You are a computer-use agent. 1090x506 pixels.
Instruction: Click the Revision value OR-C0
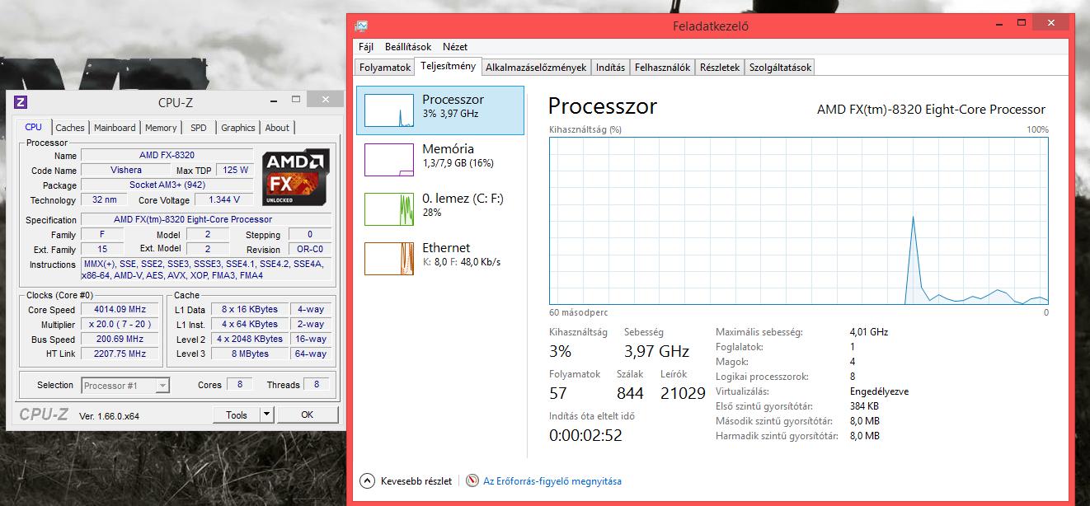pyautogui.click(x=310, y=249)
